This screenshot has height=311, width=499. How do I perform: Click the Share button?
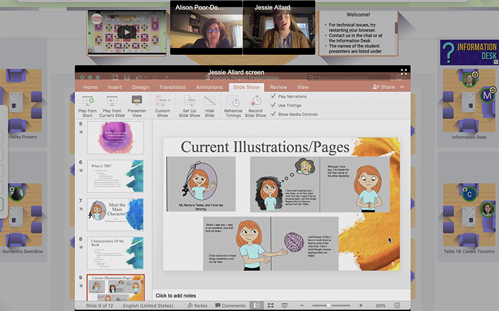pyautogui.click(x=383, y=87)
